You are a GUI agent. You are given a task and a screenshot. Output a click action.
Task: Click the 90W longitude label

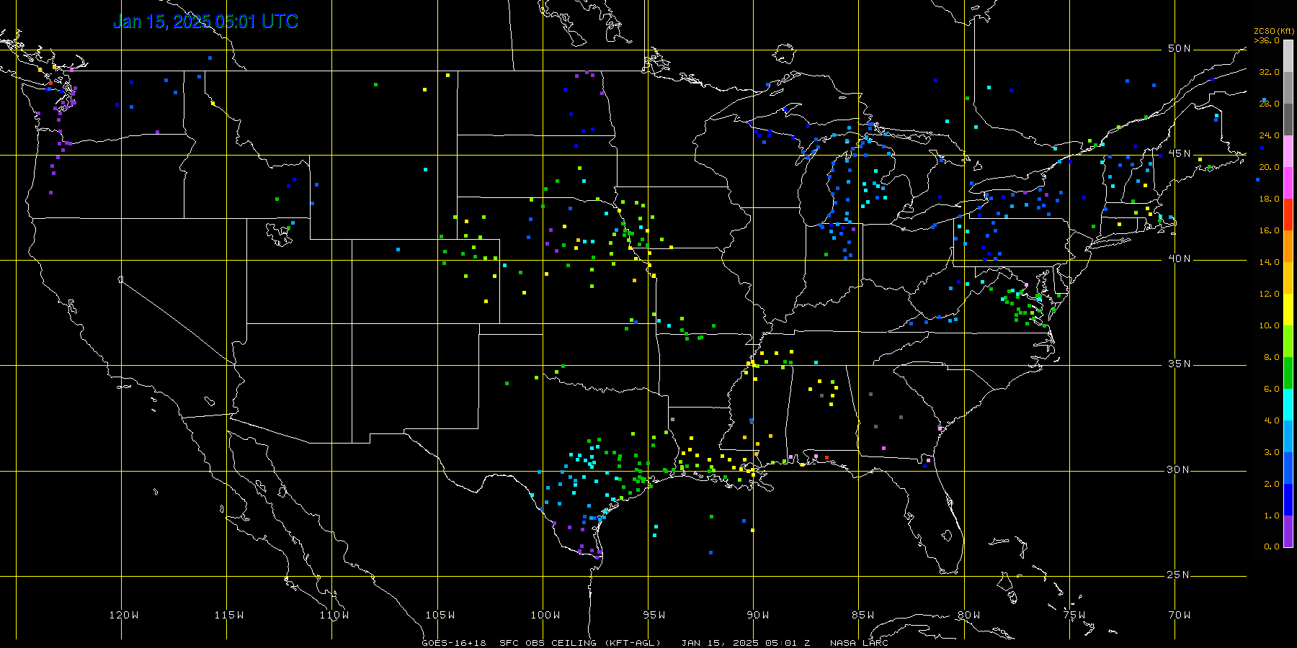pos(758,615)
